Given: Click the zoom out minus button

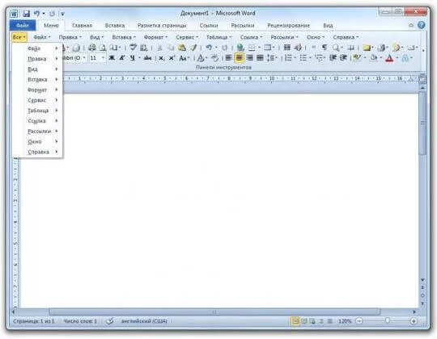Looking at the screenshot, I should [359, 321].
